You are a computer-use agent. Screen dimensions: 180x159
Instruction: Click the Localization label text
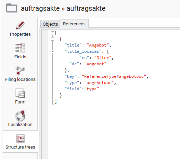20,125
